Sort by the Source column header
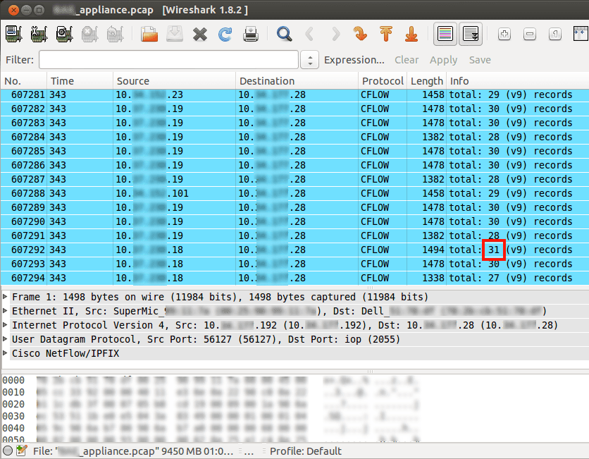The image size is (589, 459). click(x=174, y=81)
